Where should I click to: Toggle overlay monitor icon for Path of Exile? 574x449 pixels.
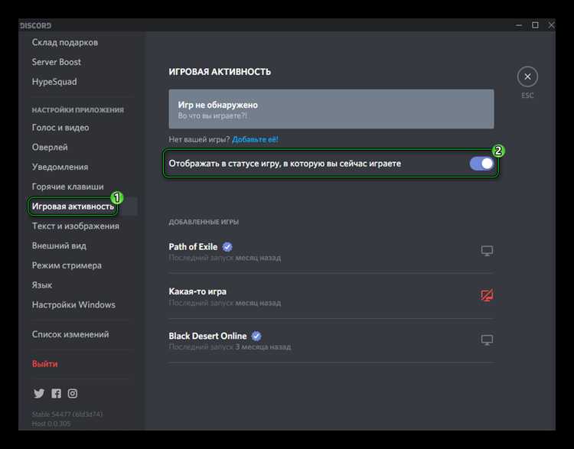click(487, 251)
